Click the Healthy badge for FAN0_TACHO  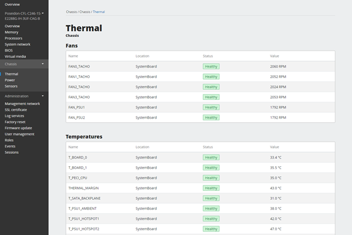coord(211,66)
